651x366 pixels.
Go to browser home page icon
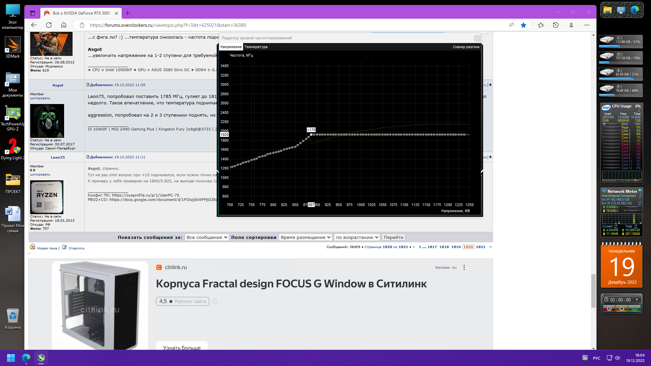point(64,25)
